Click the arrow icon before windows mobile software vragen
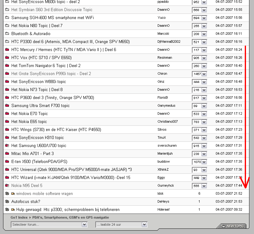The image size is (254, 234). tap(13, 194)
